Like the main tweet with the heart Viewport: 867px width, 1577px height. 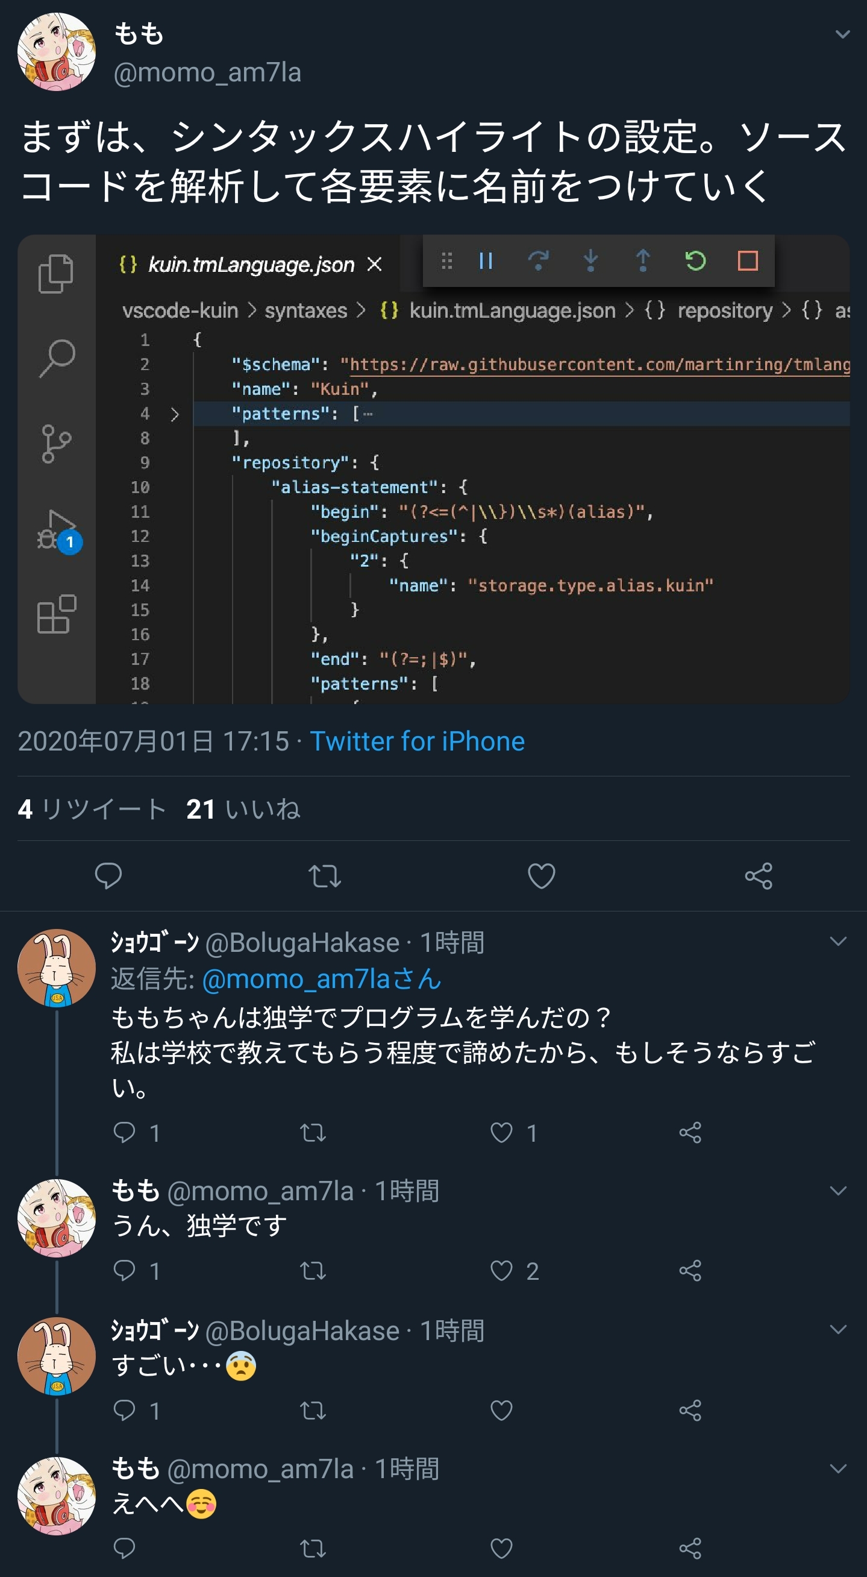[x=541, y=876]
